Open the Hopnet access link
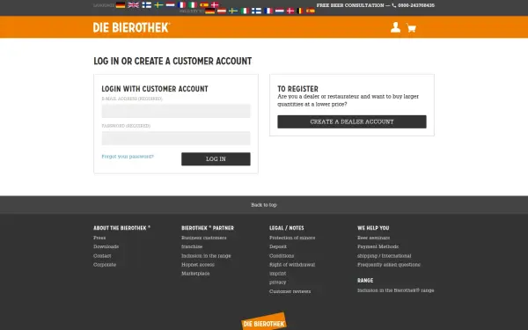This screenshot has height=330, width=528. [198, 264]
